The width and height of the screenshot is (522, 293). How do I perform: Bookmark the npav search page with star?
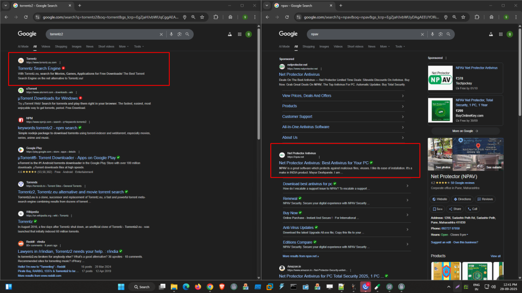coord(464,17)
